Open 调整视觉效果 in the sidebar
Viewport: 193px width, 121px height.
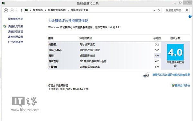[x=15, y=26]
